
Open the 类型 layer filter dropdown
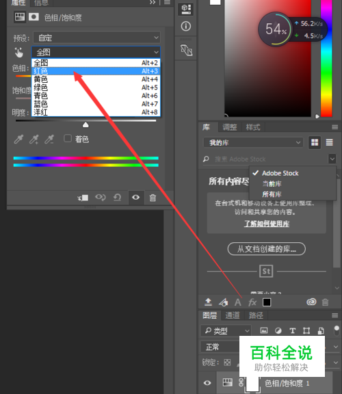(226, 330)
